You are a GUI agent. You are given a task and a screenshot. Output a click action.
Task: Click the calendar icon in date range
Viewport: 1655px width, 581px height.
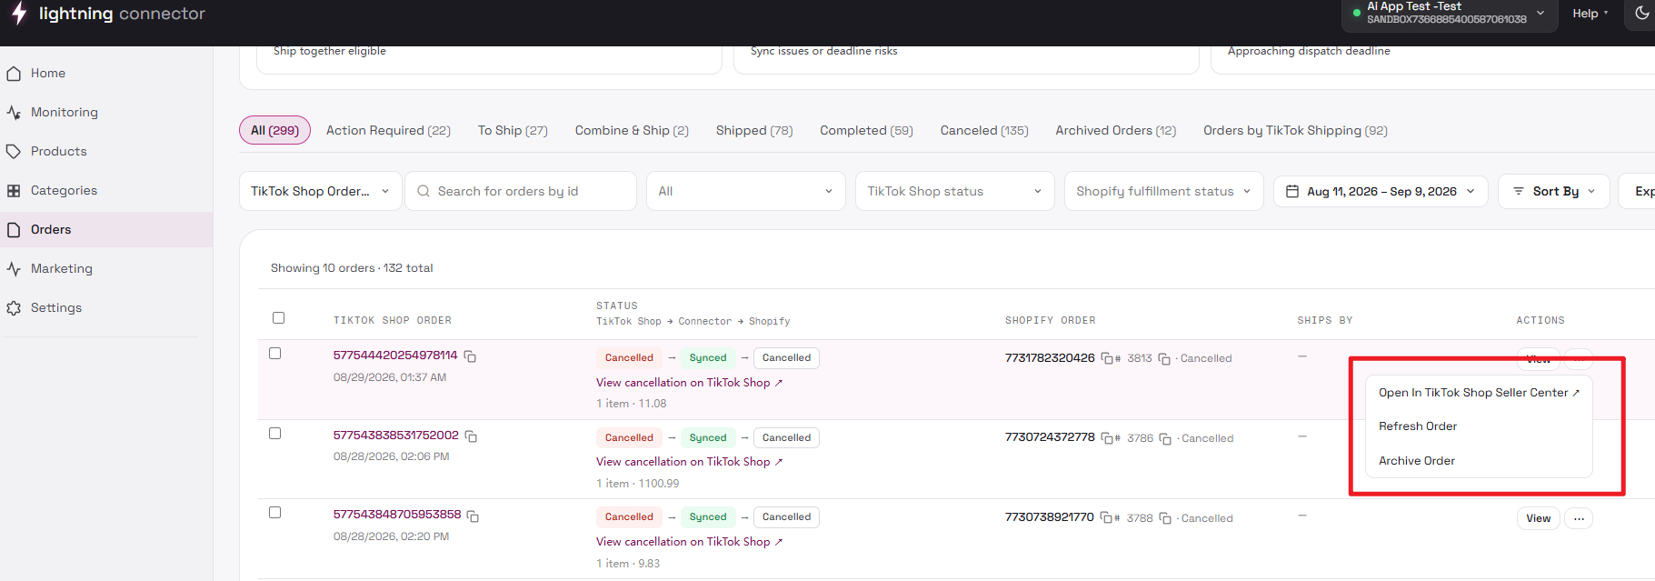[x=1292, y=191]
